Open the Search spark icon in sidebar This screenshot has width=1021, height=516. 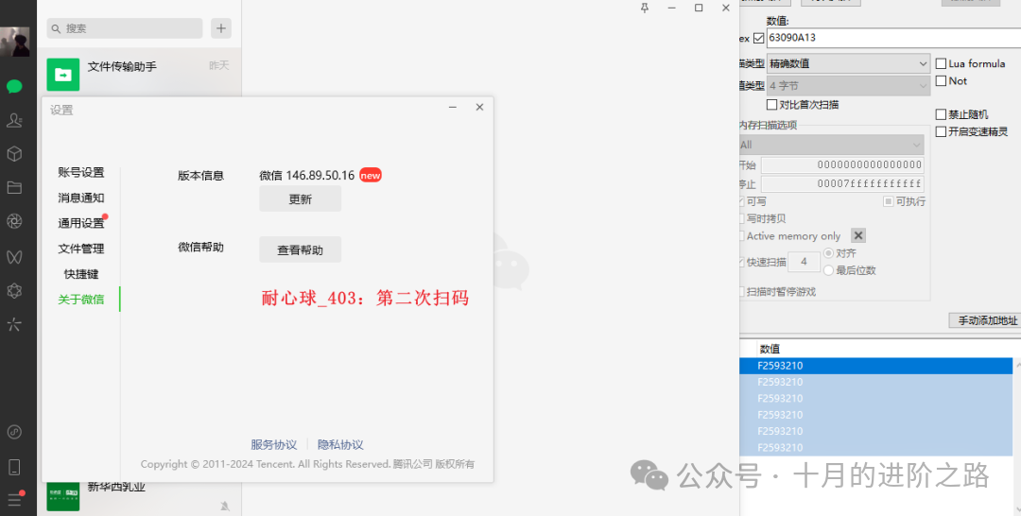14,324
